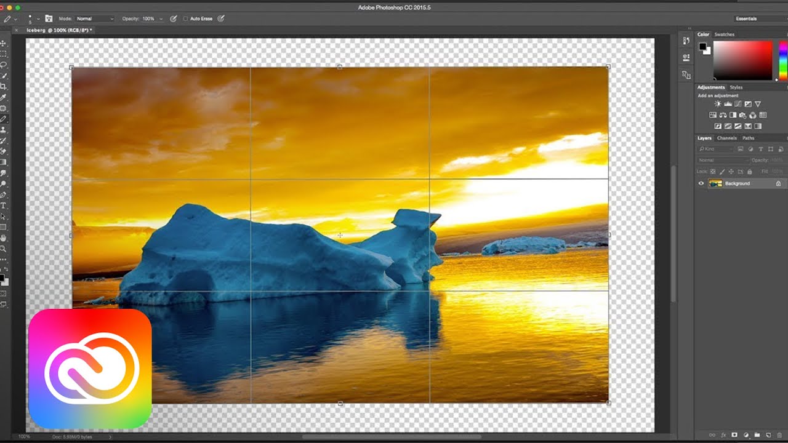788x443 pixels.
Task: Open the Opacity 100% dropdown arrow
Action: [161, 19]
